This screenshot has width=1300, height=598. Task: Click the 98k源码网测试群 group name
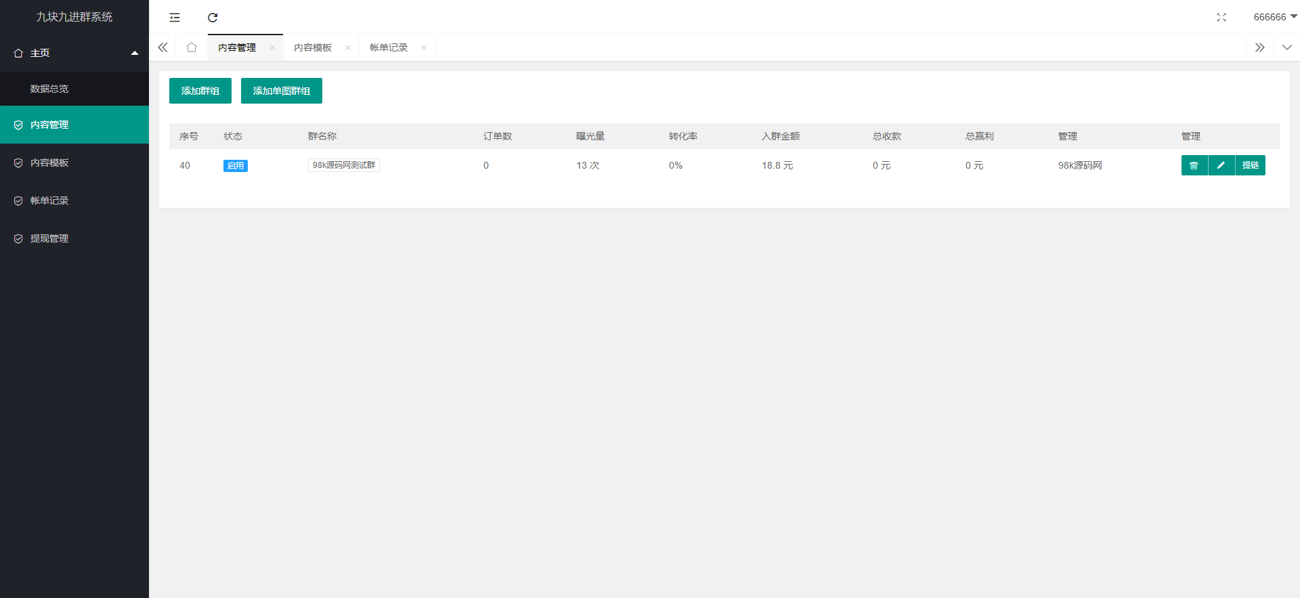click(x=344, y=165)
